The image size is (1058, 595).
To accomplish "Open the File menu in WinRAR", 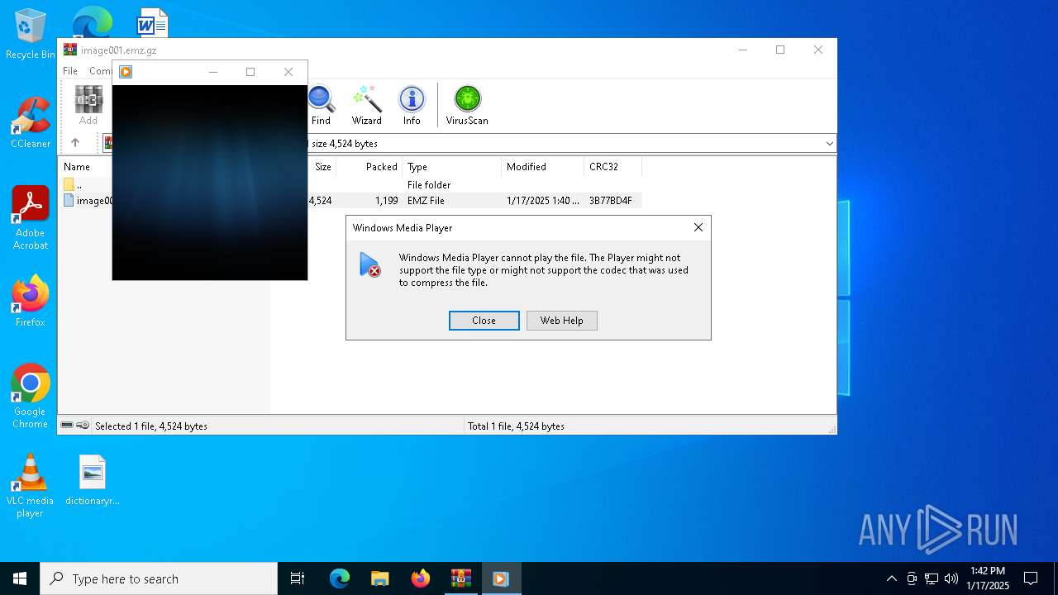I will pos(70,71).
